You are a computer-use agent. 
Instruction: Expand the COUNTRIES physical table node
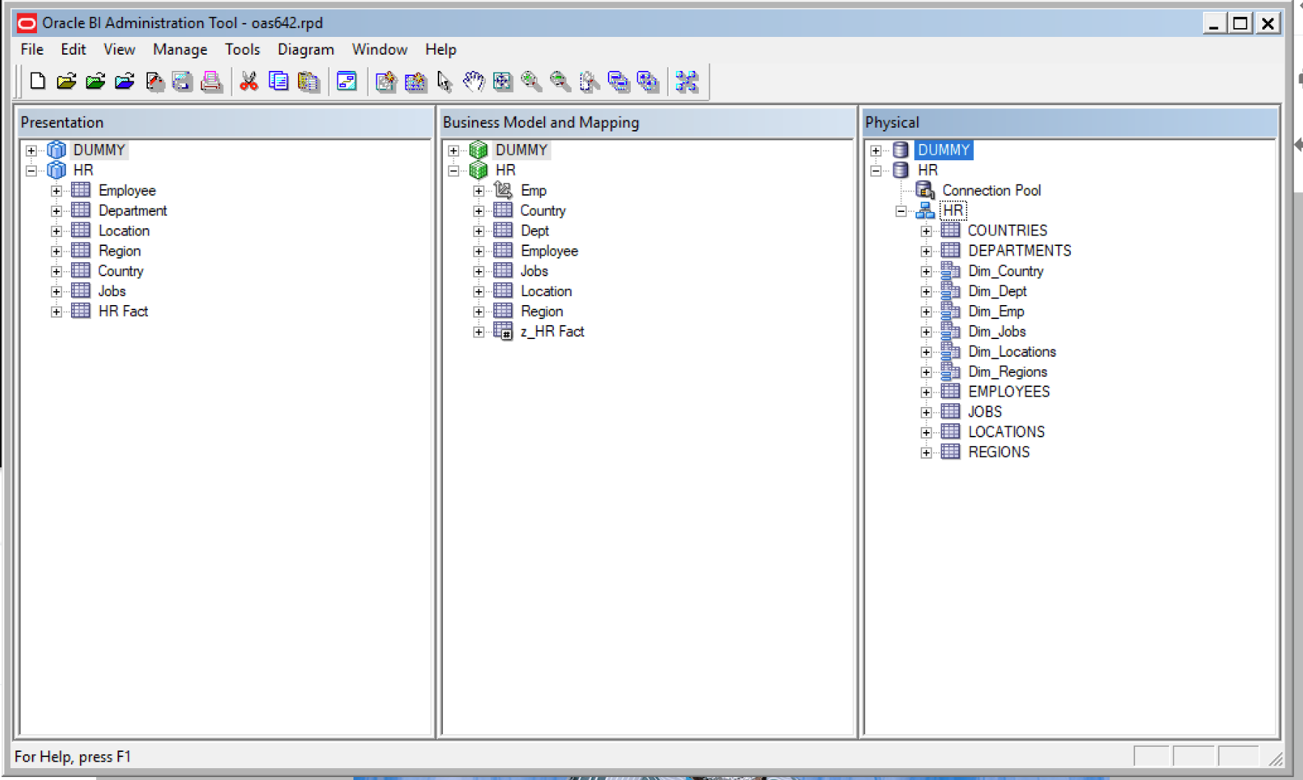click(x=927, y=230)
